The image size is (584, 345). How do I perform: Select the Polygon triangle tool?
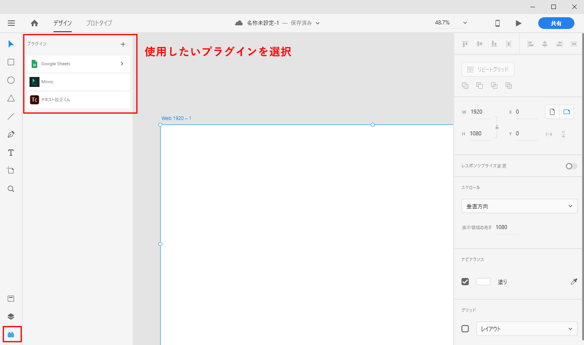[x=11, y=98]
